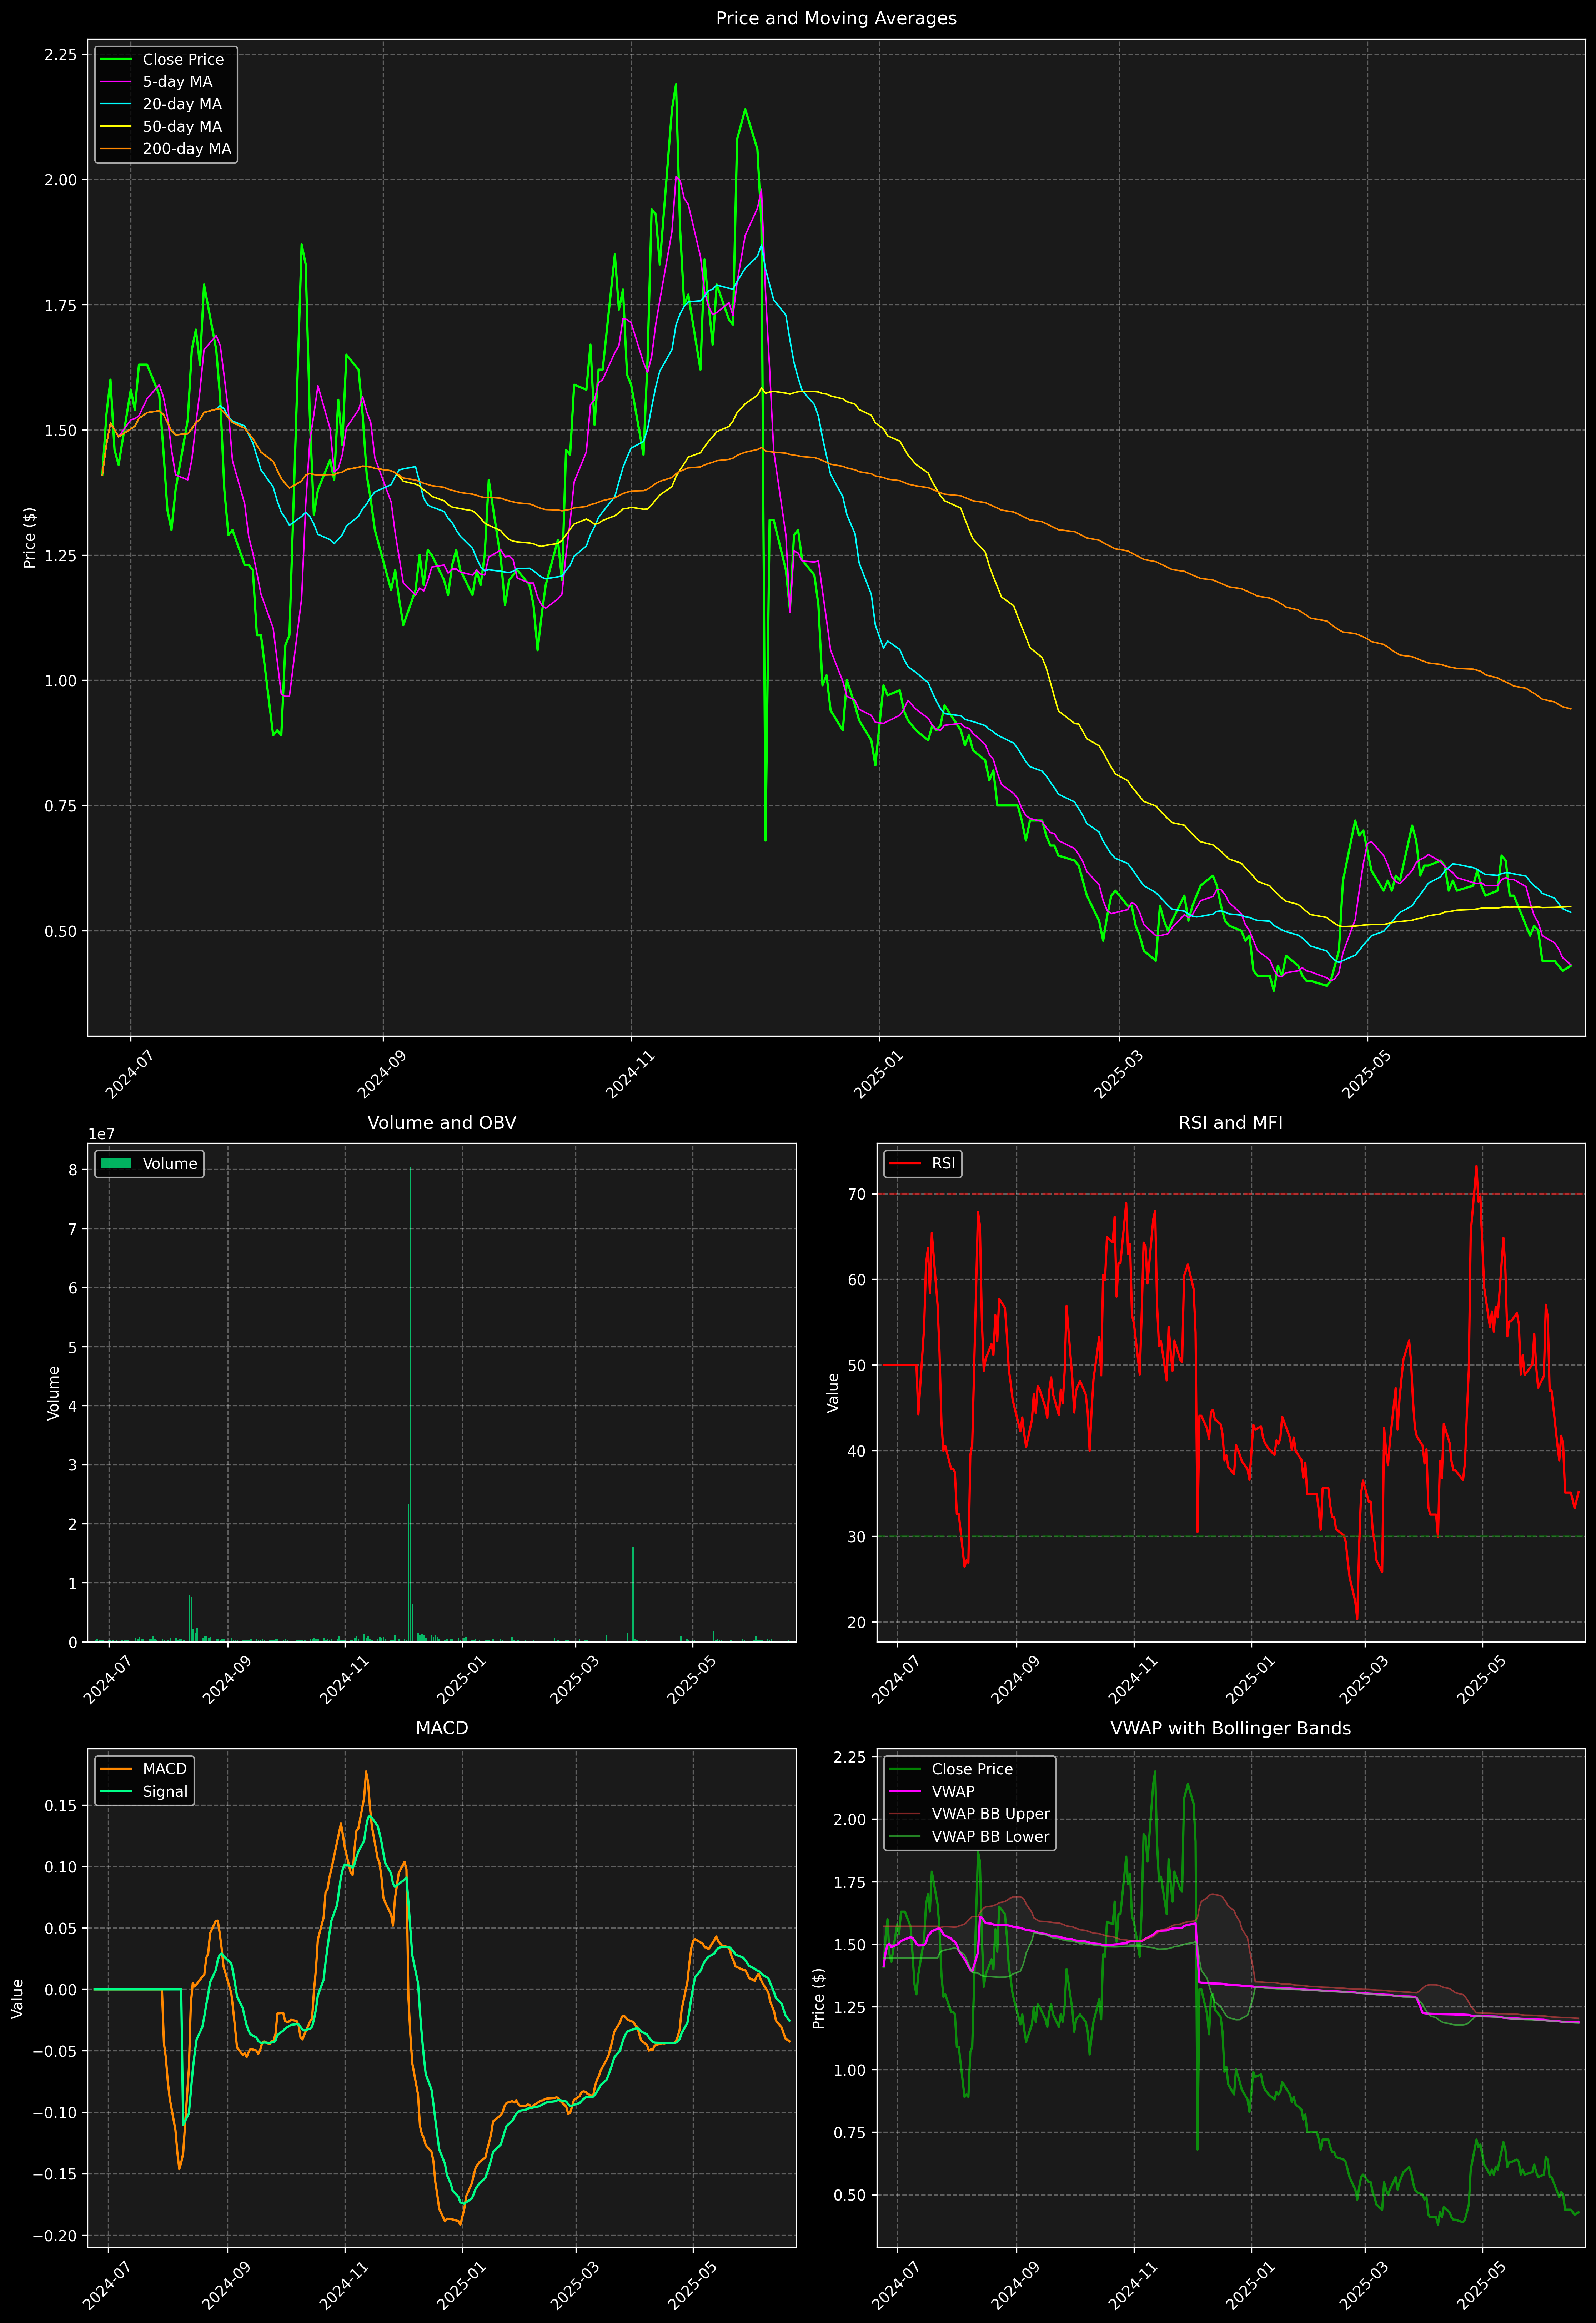Screen dimensions: 1596x2323
Task: Click the '8' y-tick on the volume chart
Action: coord(72,1170)
